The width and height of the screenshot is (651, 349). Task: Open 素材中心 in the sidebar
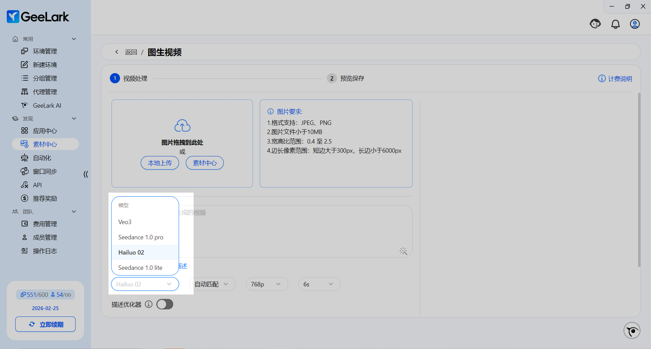45,144
